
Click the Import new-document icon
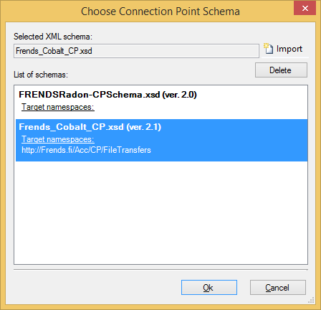point(269,49)
